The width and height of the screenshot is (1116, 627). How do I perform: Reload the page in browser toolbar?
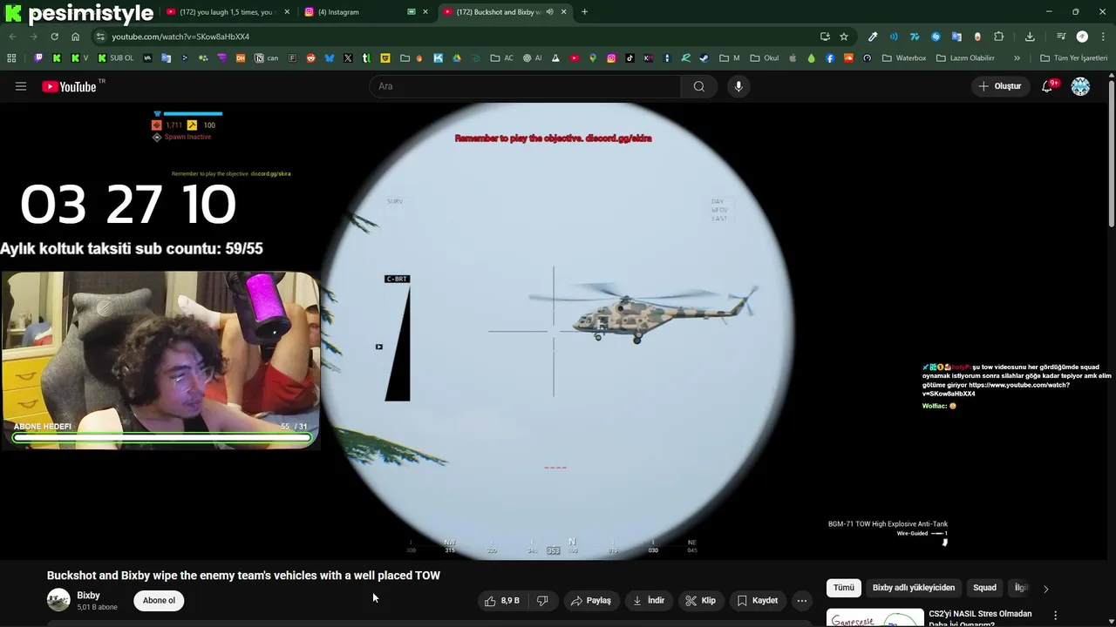tap(54, 37)
